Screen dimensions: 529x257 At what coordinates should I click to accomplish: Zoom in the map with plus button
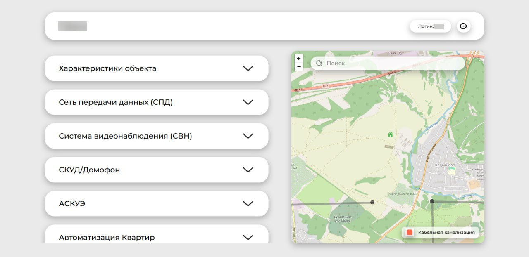click(299, 58)
